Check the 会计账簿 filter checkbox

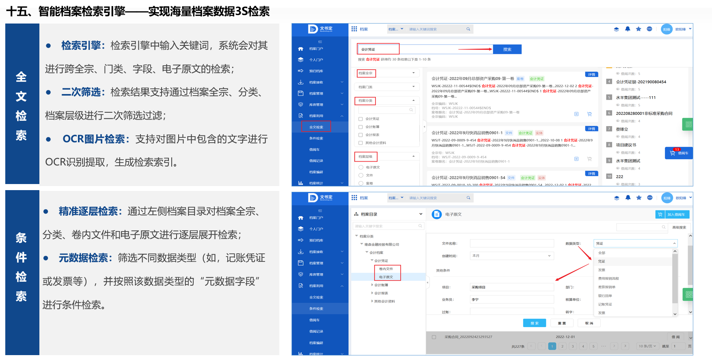coord(360,127)
